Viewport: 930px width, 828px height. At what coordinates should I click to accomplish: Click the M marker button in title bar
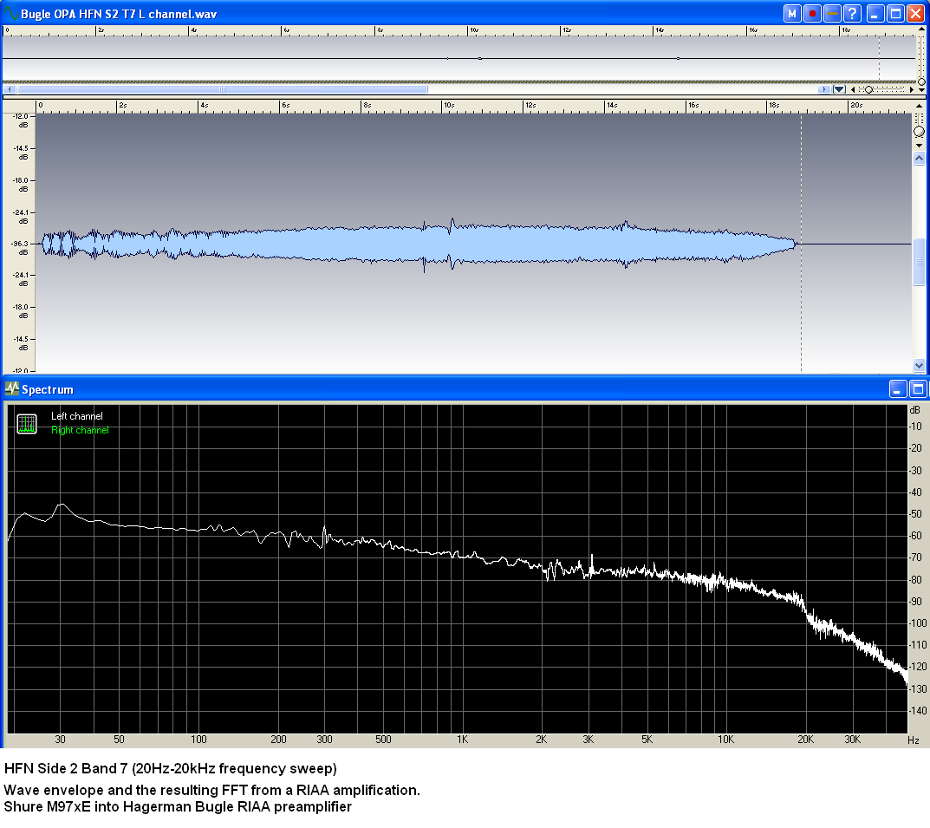[792, 13]
